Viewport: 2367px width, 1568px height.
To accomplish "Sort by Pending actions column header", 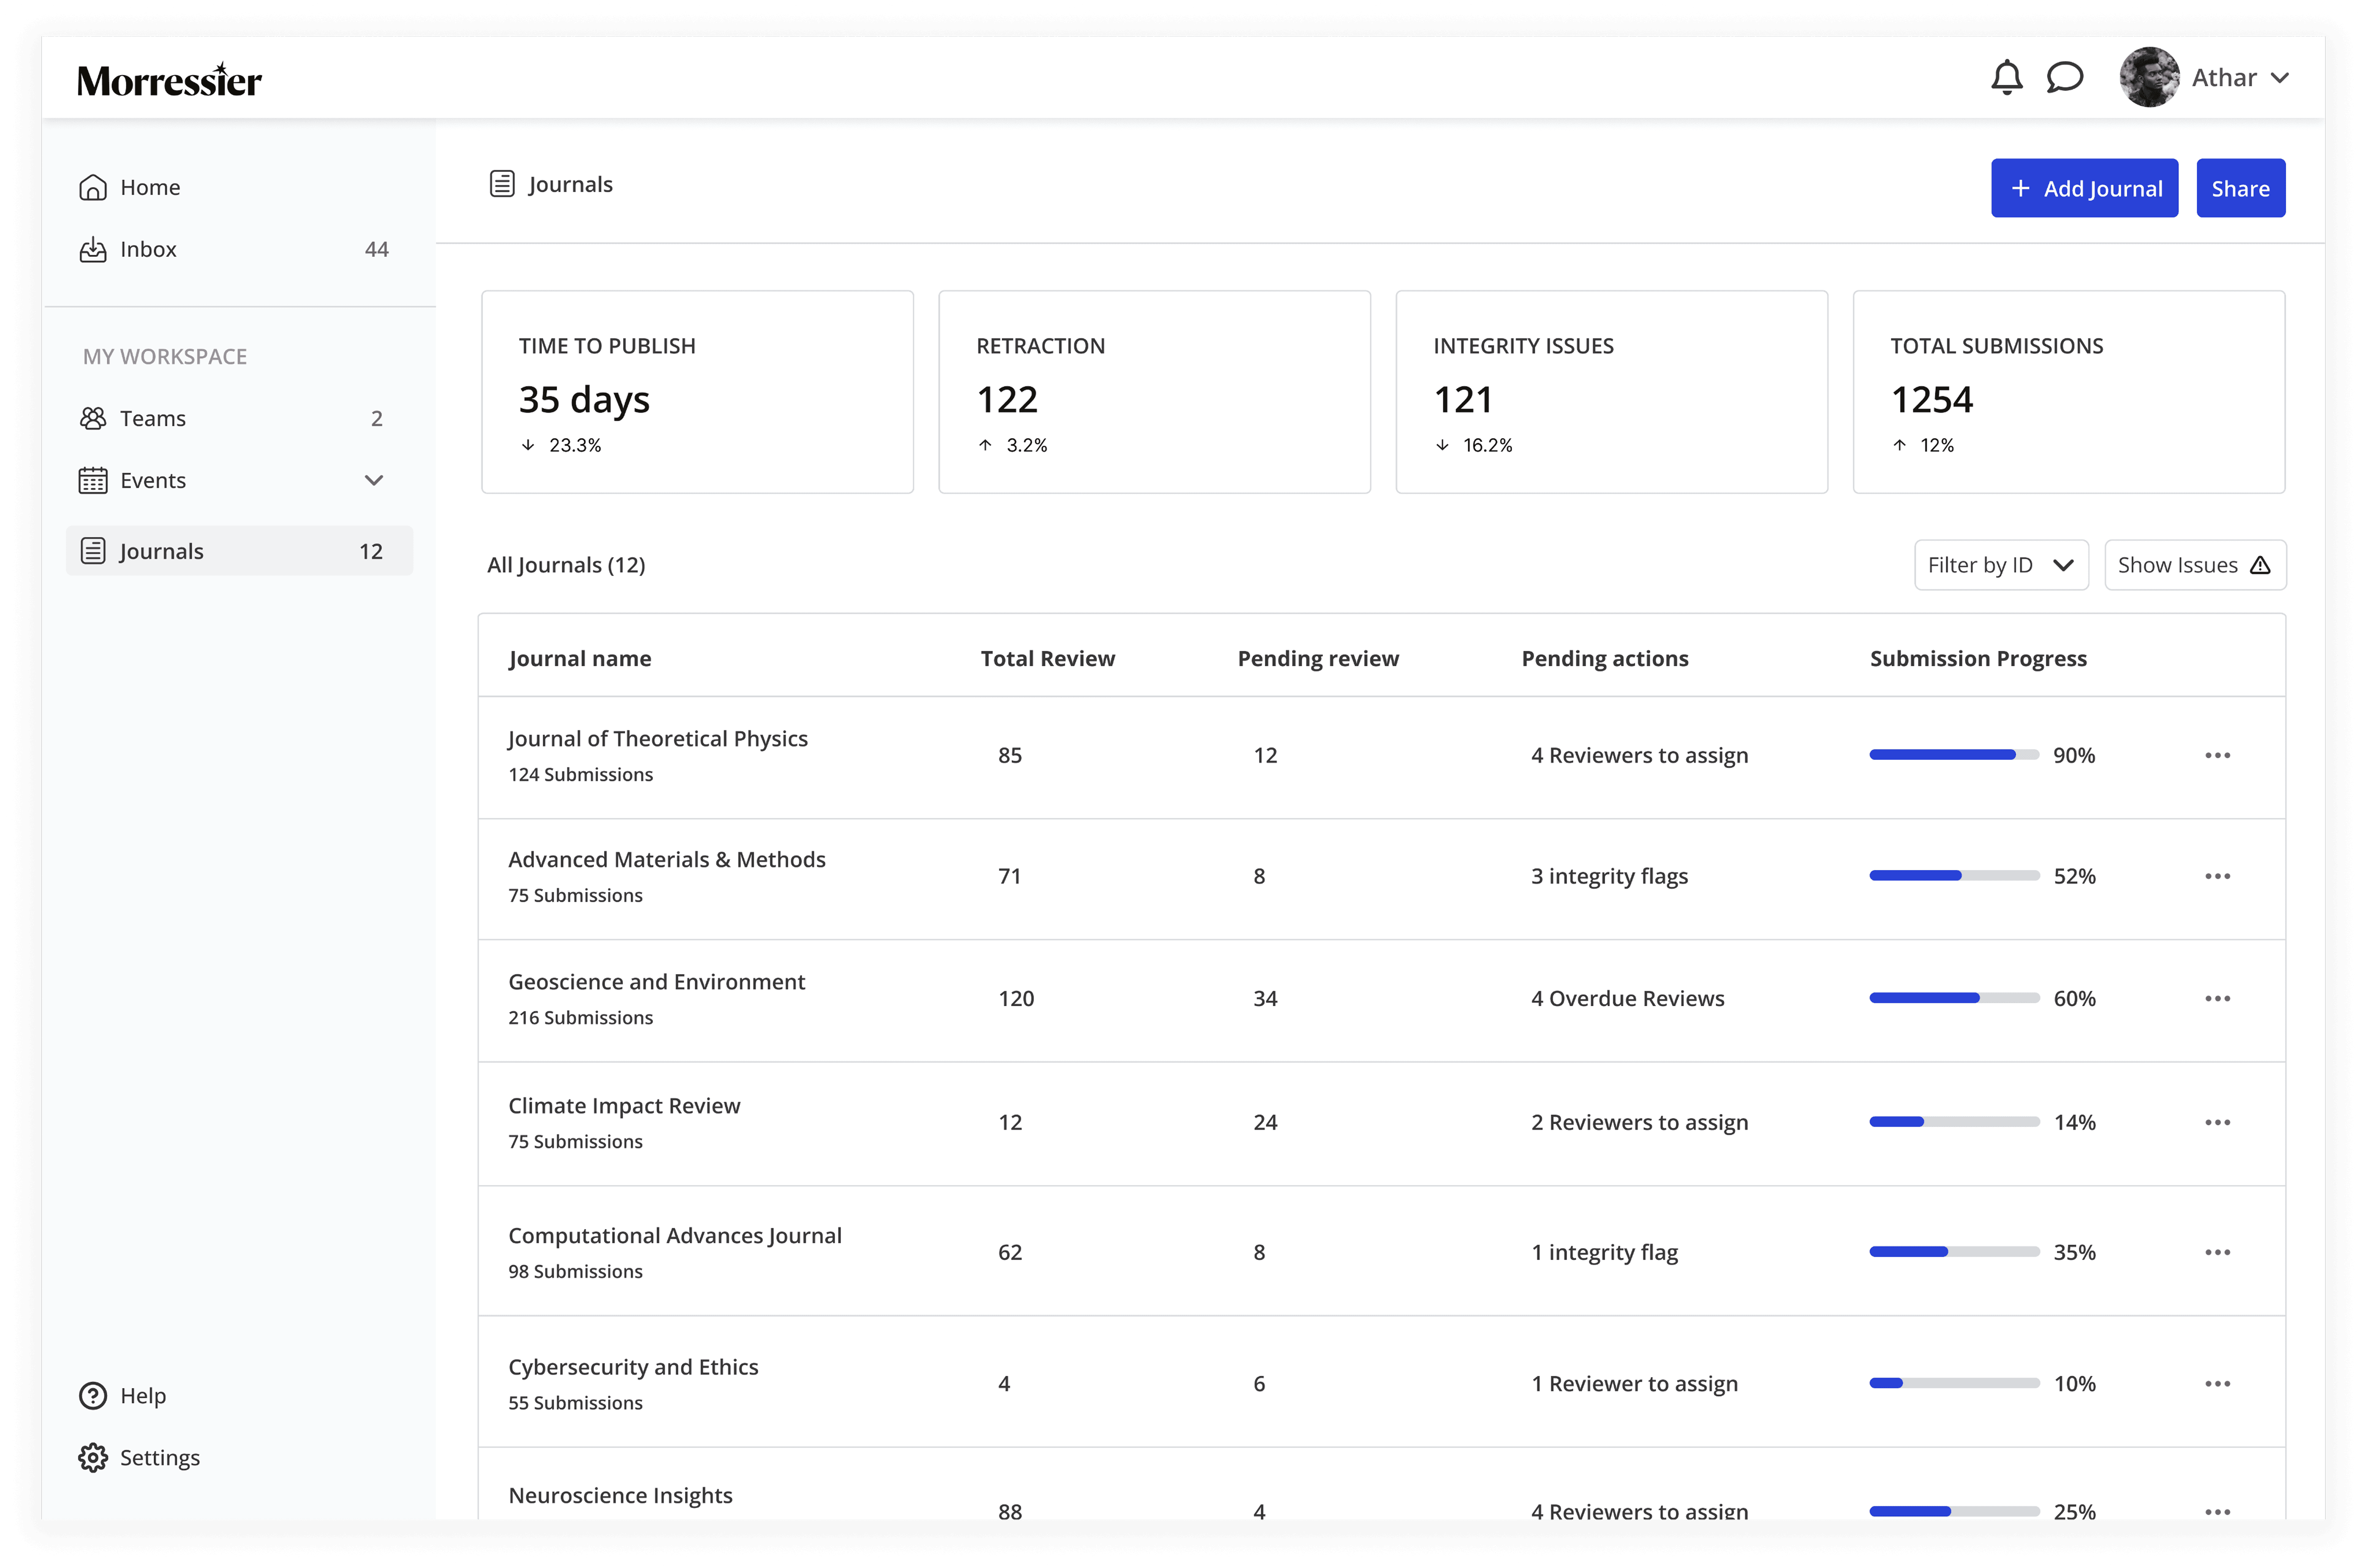I will point(1604,658).
